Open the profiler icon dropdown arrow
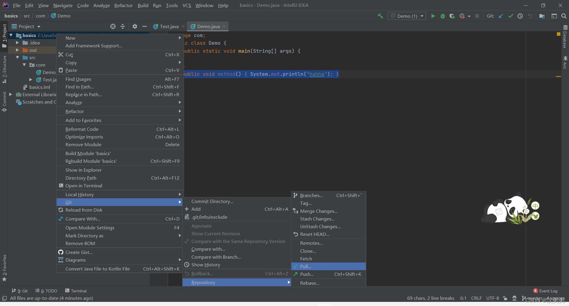Image resolution: width=569 pixels, height=306 pixels. 469,16
